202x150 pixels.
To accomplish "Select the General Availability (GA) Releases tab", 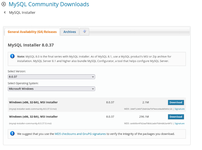I will [32, 32].
